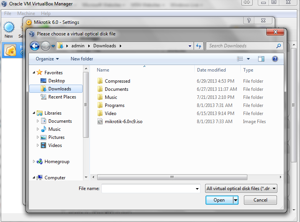Expand the Documents library node

[x=38, y=121]
